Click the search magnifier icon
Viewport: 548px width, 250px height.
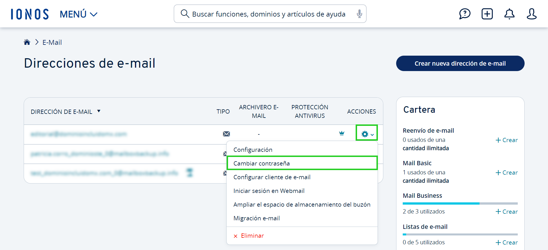tap(185, 14)
